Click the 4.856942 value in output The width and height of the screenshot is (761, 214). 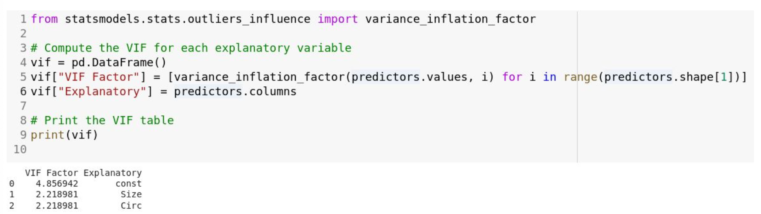pyautogui.click(x=57, y=184)
